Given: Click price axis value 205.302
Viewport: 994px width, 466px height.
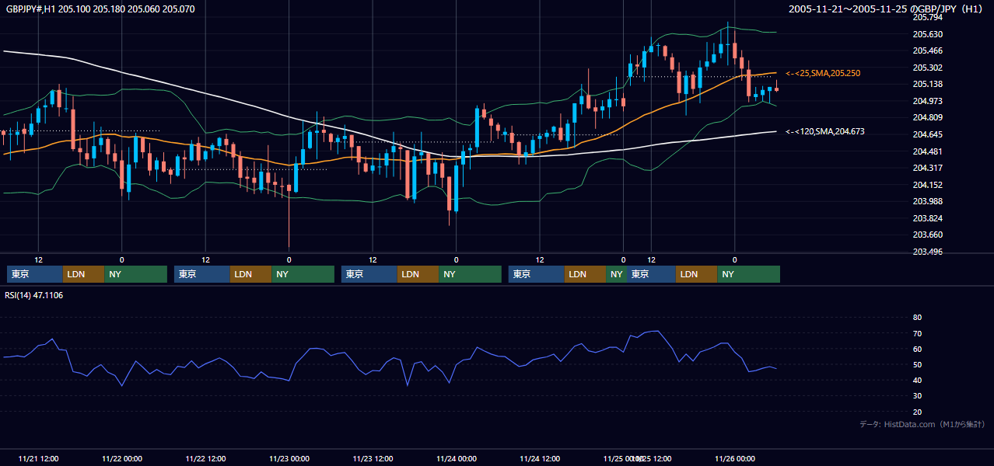Looking at the screenshot, I should point(927,68).
